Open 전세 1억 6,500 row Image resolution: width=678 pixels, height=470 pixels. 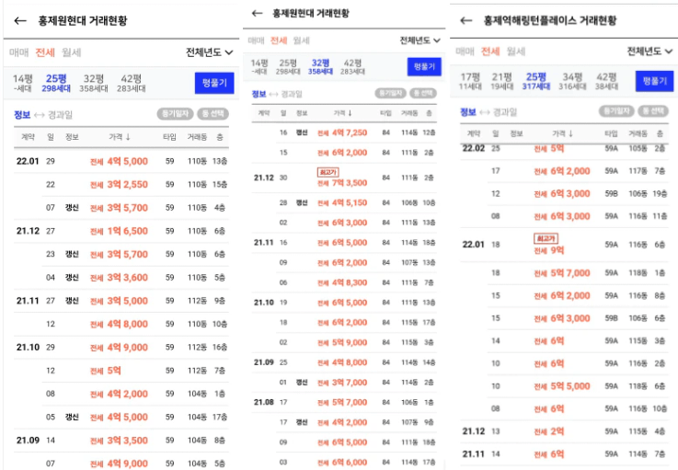(121, 231)
